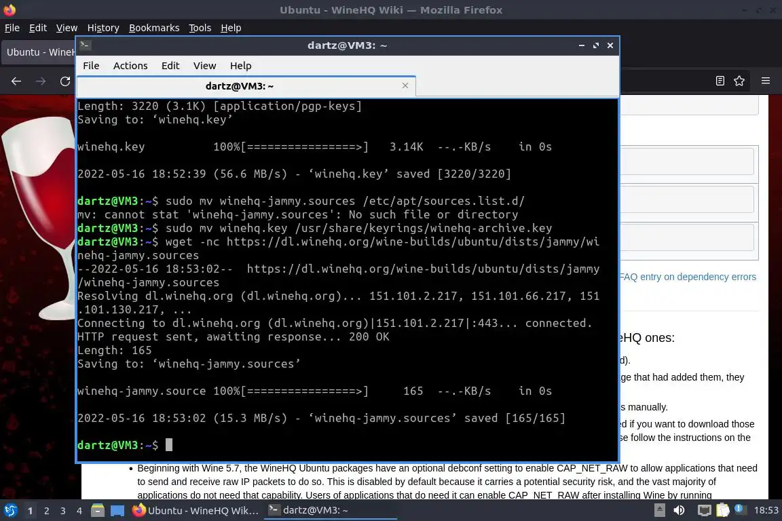Open Firefox Help menu

point(231,28)
